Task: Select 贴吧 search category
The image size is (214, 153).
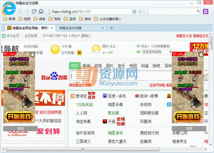Action: [156, 66]
